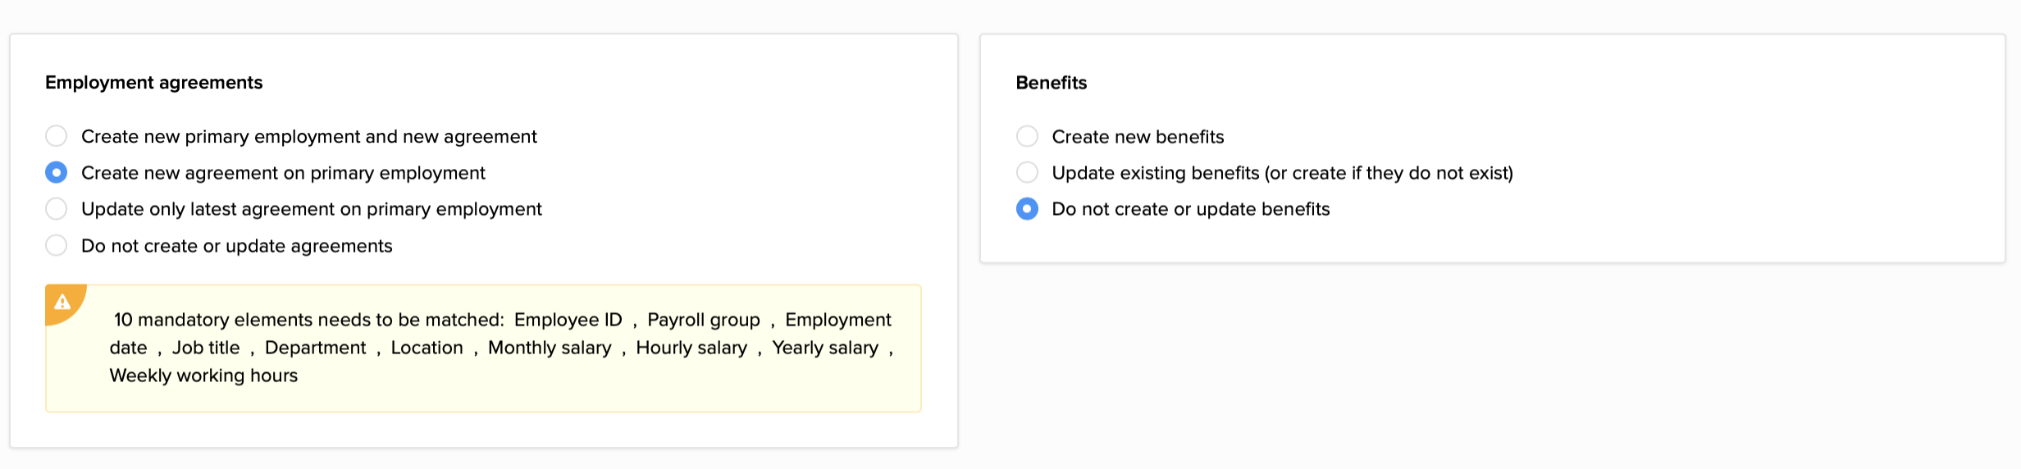The image size is (2021, 469).
Task: Click 'Monthly salary' in the warning notice
Action: pos(550,348)
